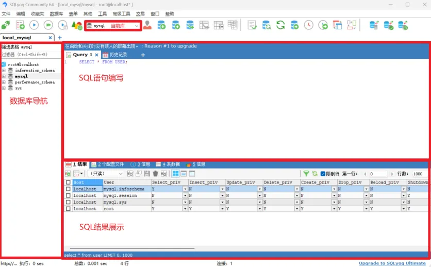The height and width of the screenshot is (267, 431).
Task: Execute query with the single play icon
Action: tap(34, 25)
